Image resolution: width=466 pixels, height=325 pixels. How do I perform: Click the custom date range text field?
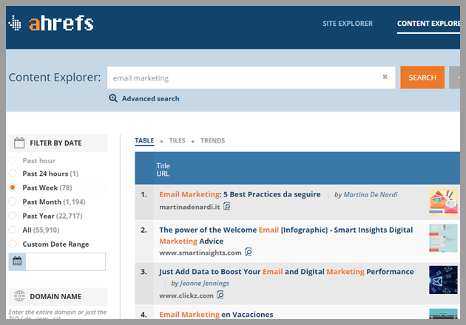point(65,261)
